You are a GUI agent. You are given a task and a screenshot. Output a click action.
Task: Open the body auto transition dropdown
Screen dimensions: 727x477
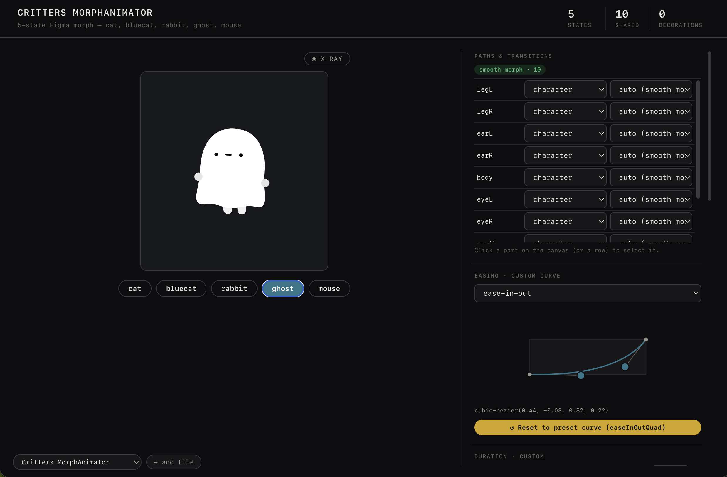pyautogui.click(x=651, y=177)
